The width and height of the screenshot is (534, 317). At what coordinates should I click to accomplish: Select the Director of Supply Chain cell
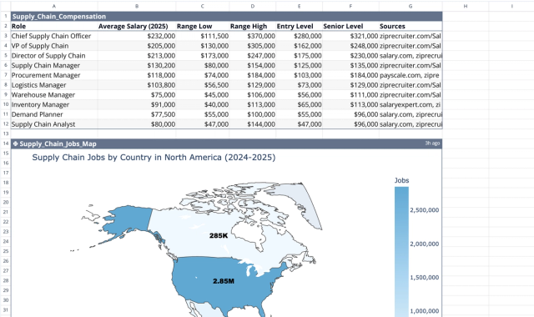pos(54,56)
